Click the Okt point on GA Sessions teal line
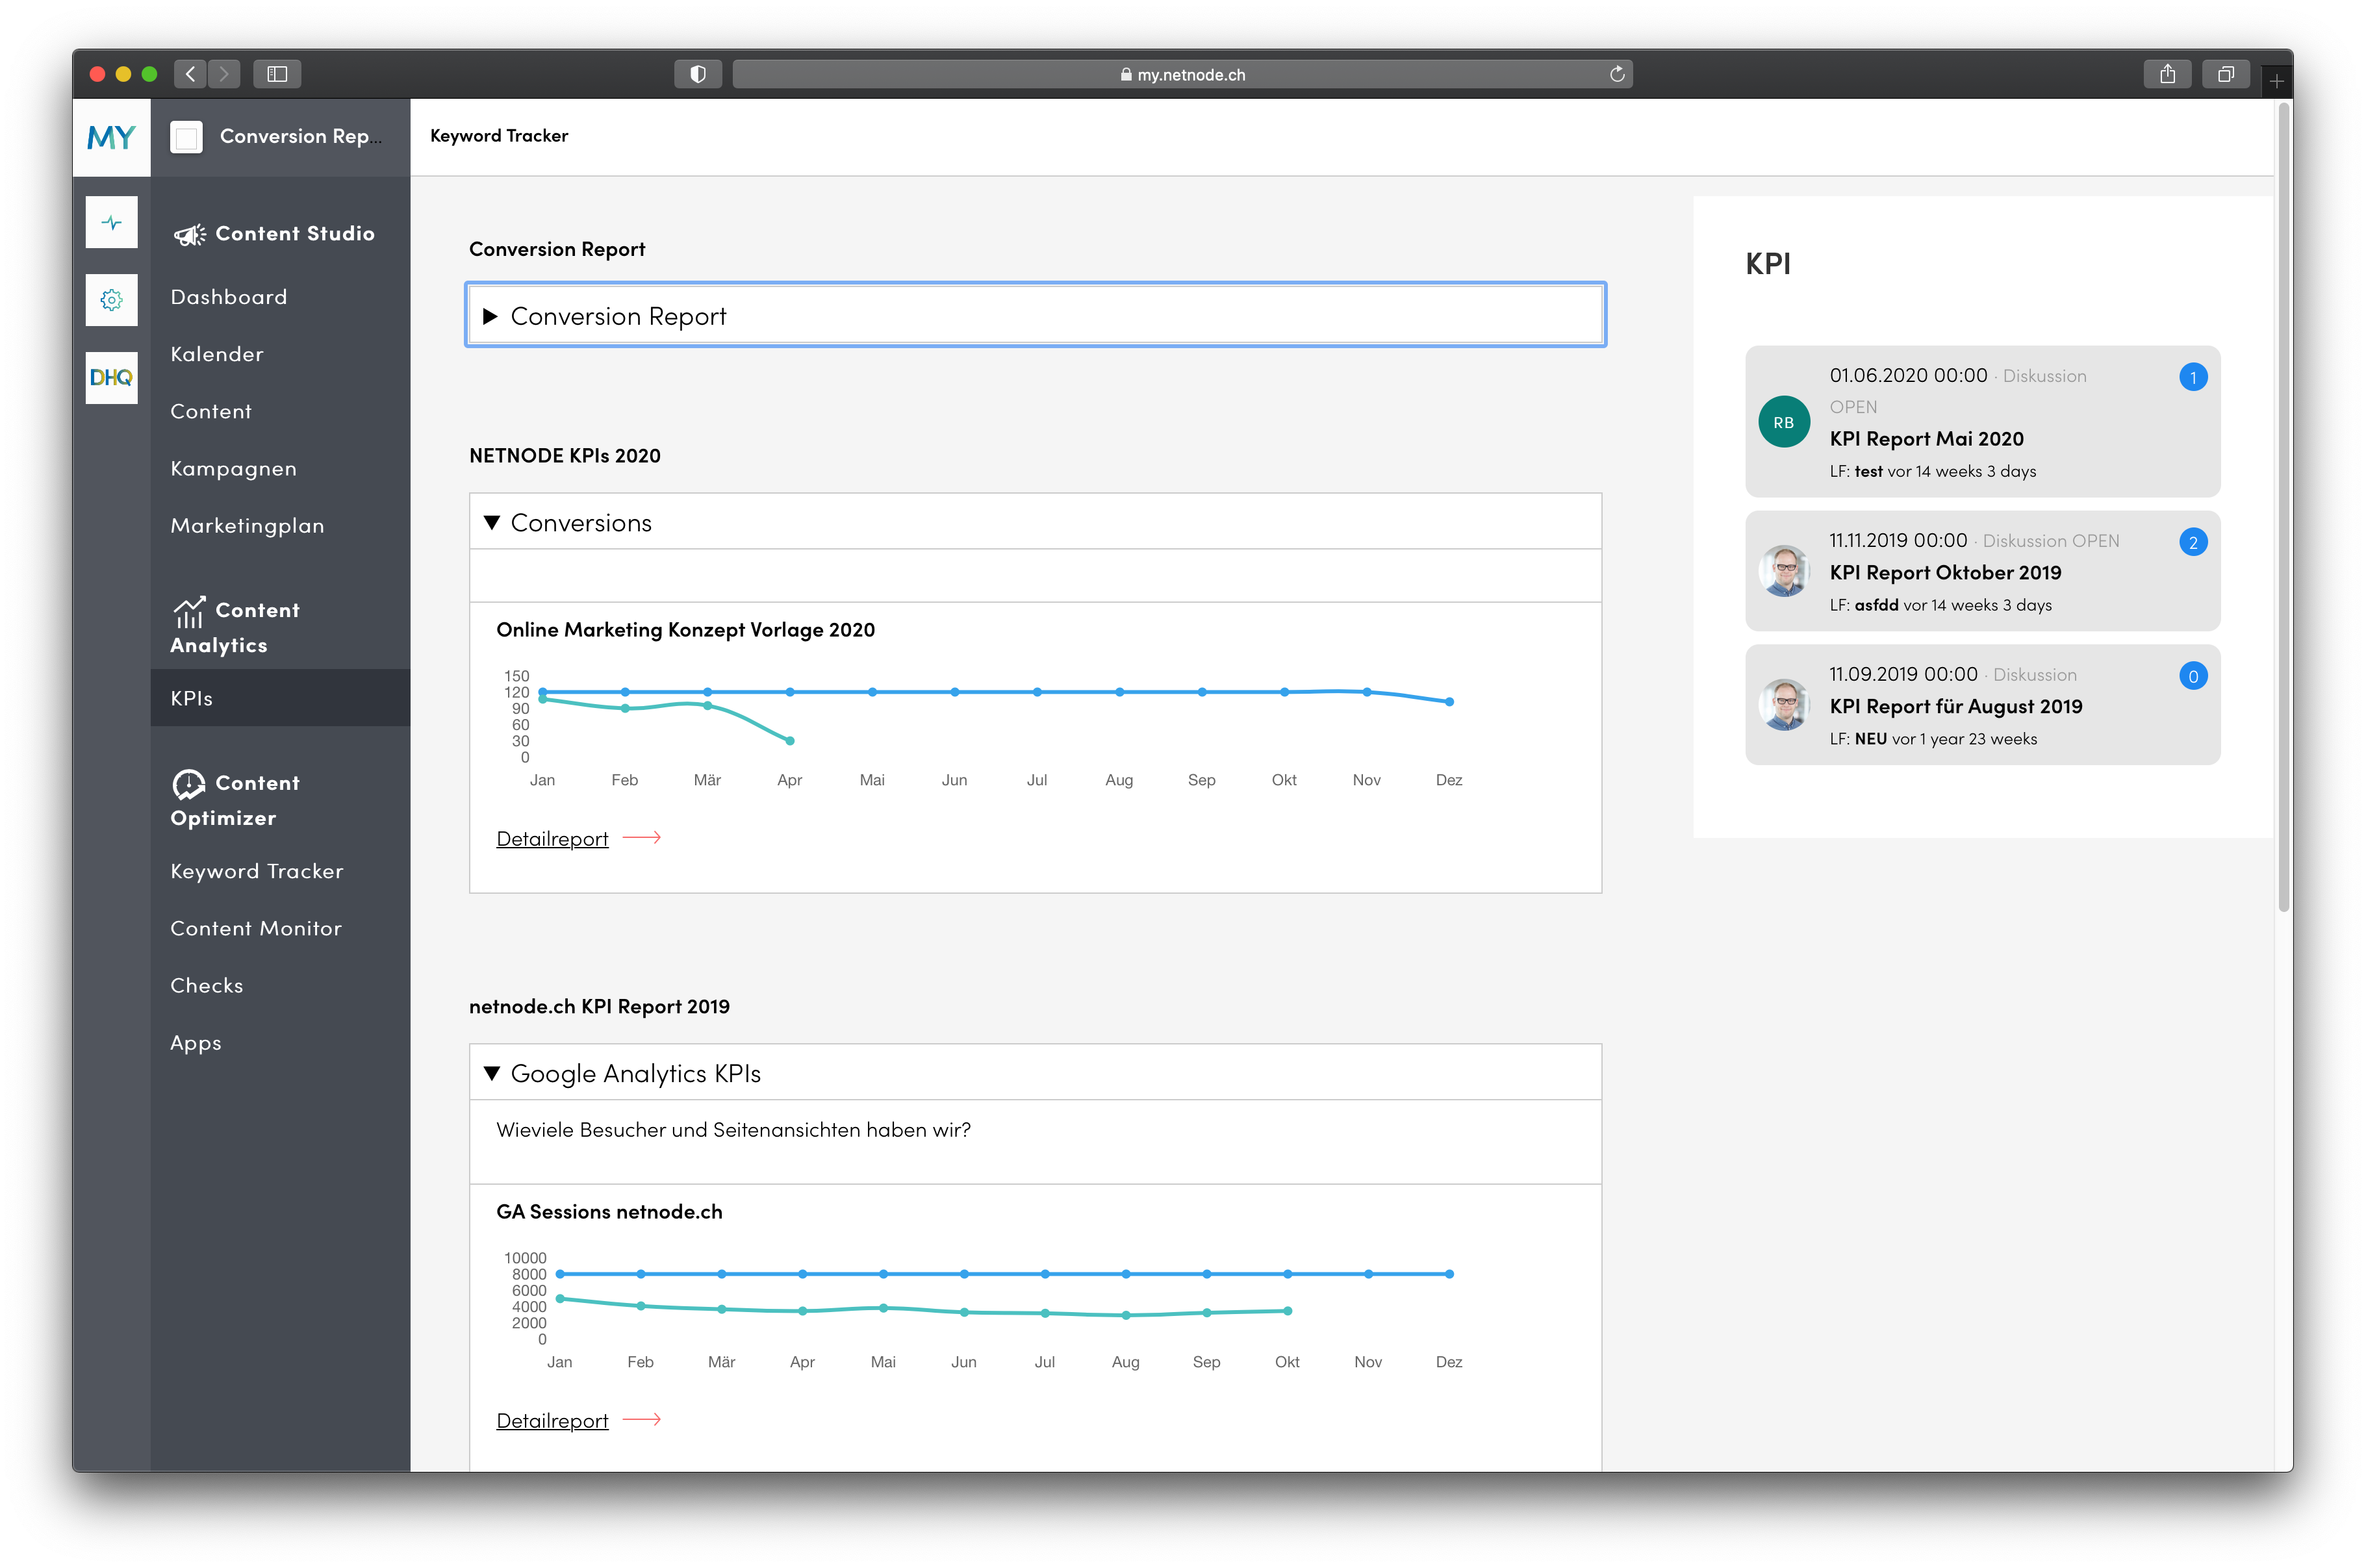The height and width of the screenshot is (1568, 2366). pyautogui.click(x=1288, y=1311)
